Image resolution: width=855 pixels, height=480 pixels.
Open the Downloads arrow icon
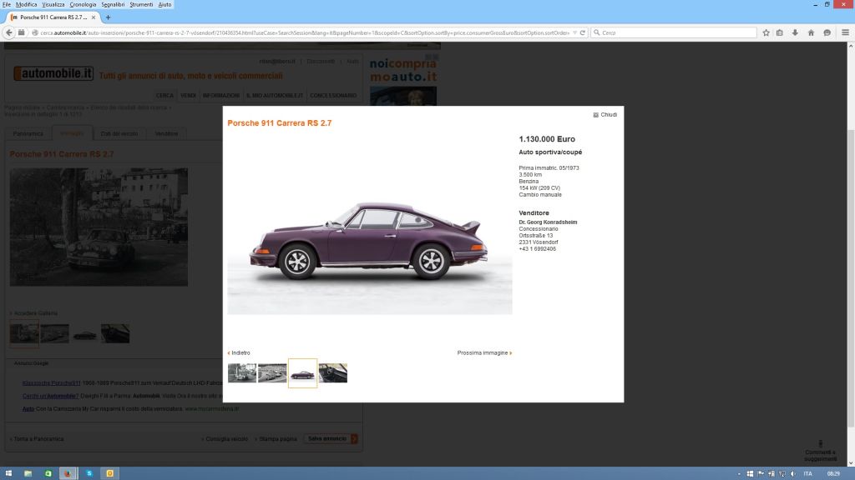click(x=795, y=32)
